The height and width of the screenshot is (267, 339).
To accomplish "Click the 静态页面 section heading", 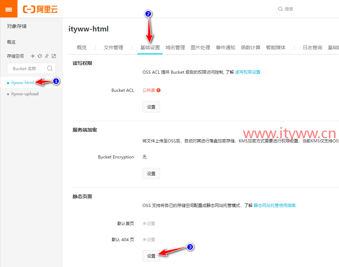I will [x=82, y=196].
